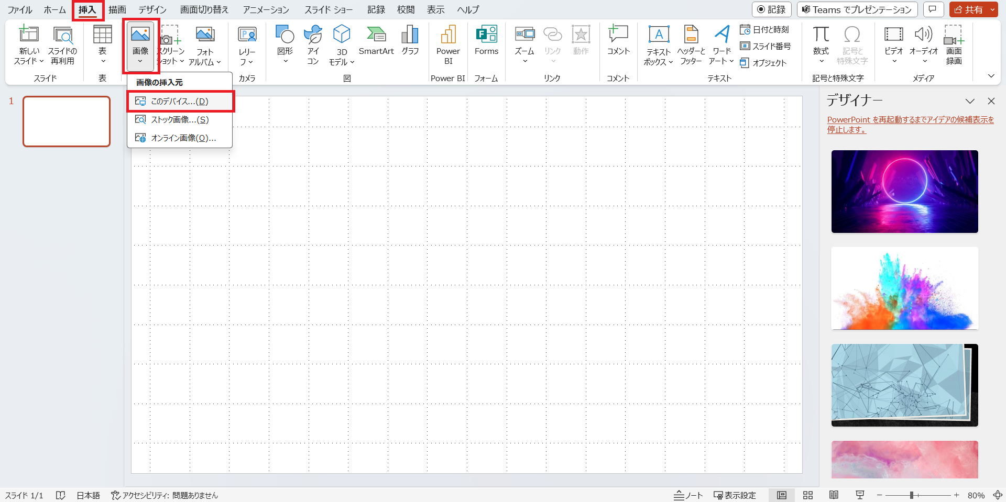Open the デザイナー pane options chevron
The image size is (1006, 502).
pos(970,101)
